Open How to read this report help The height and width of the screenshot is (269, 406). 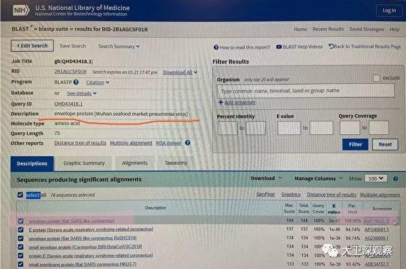coord(242,47)
